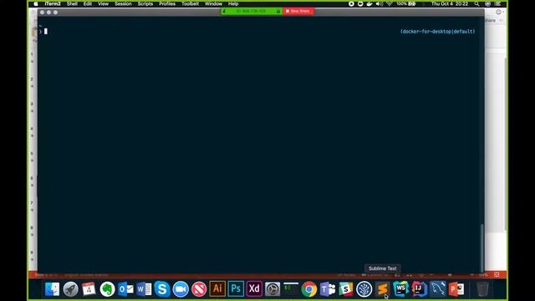Screen dimensions: 535x301
Task: Open the Shell menu
Action: (72, 3)
